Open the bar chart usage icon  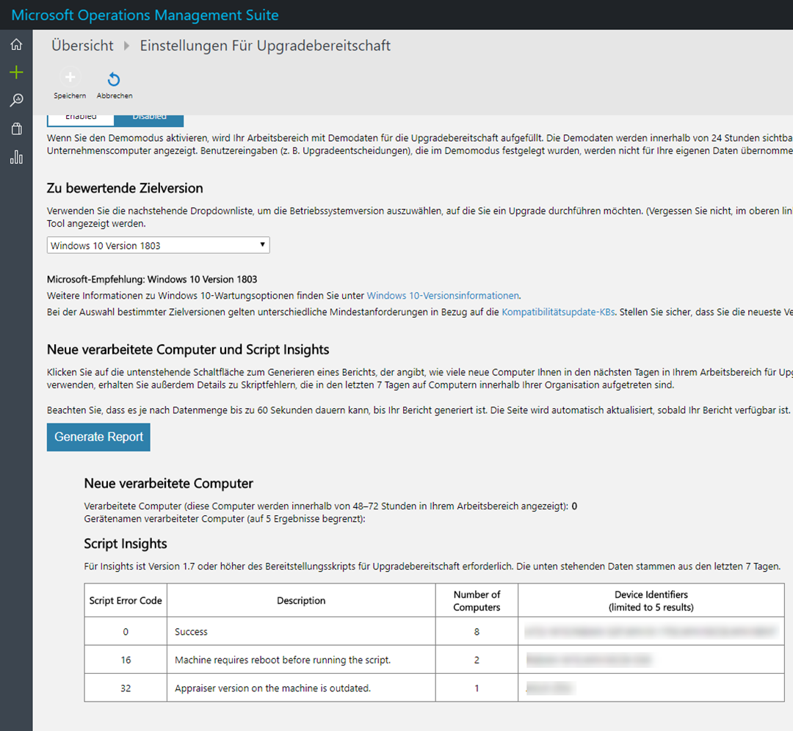(16, 157)
